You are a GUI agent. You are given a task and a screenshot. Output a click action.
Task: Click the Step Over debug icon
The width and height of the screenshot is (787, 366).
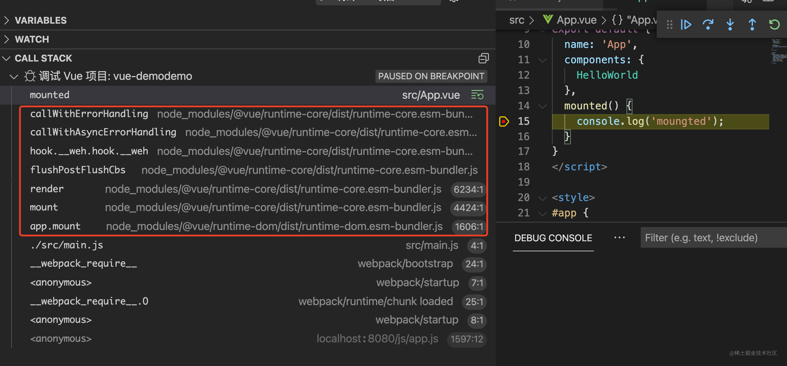tap(708, 25)
